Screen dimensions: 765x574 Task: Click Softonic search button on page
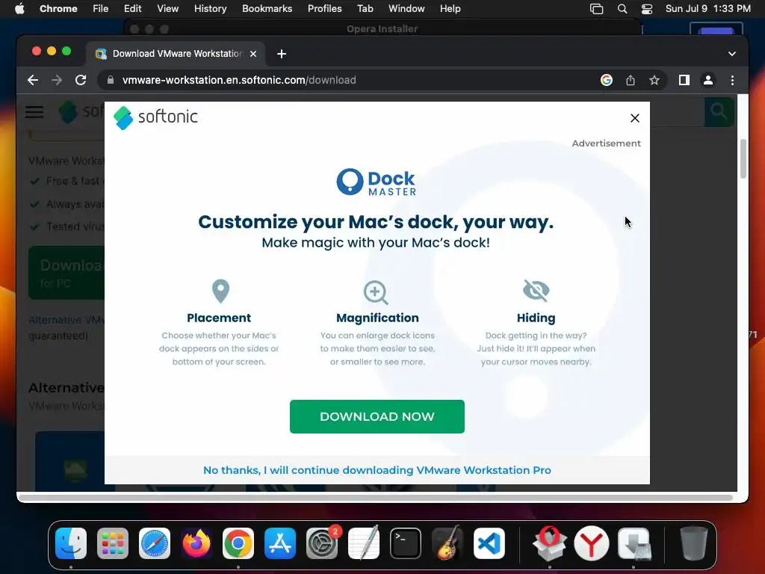pyautogui.click(x=719, y=112)
